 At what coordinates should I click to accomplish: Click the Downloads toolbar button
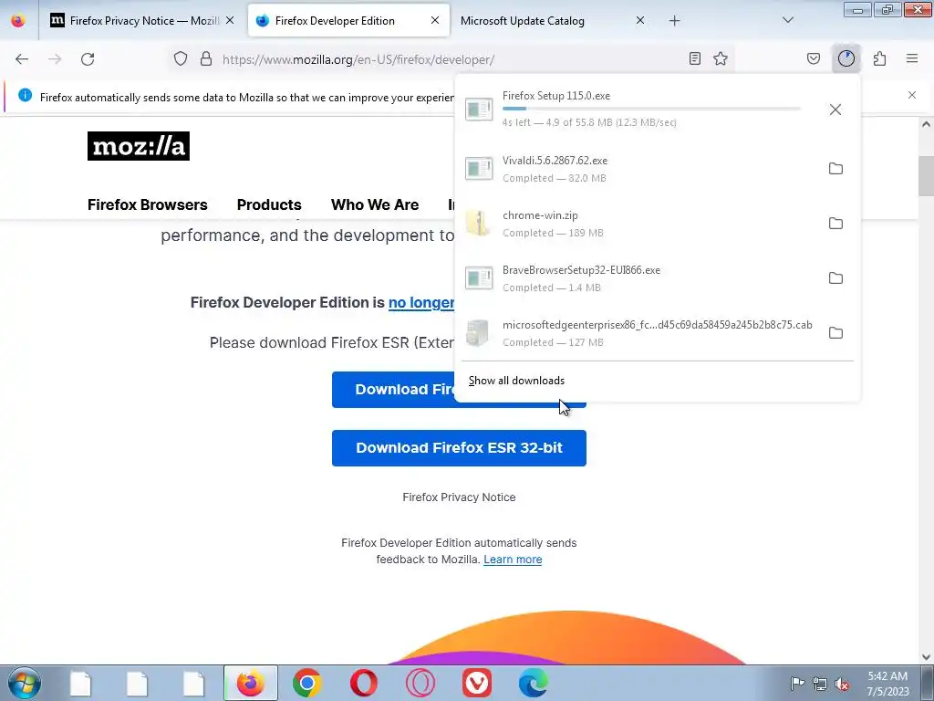[846, 58]
